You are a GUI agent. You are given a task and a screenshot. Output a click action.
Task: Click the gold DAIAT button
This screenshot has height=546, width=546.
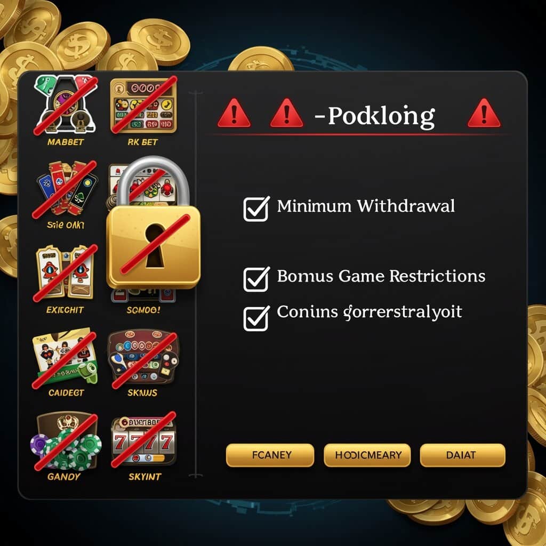pos(462,455)
